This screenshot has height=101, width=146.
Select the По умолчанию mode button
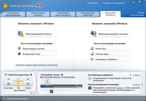pos(18,84)
